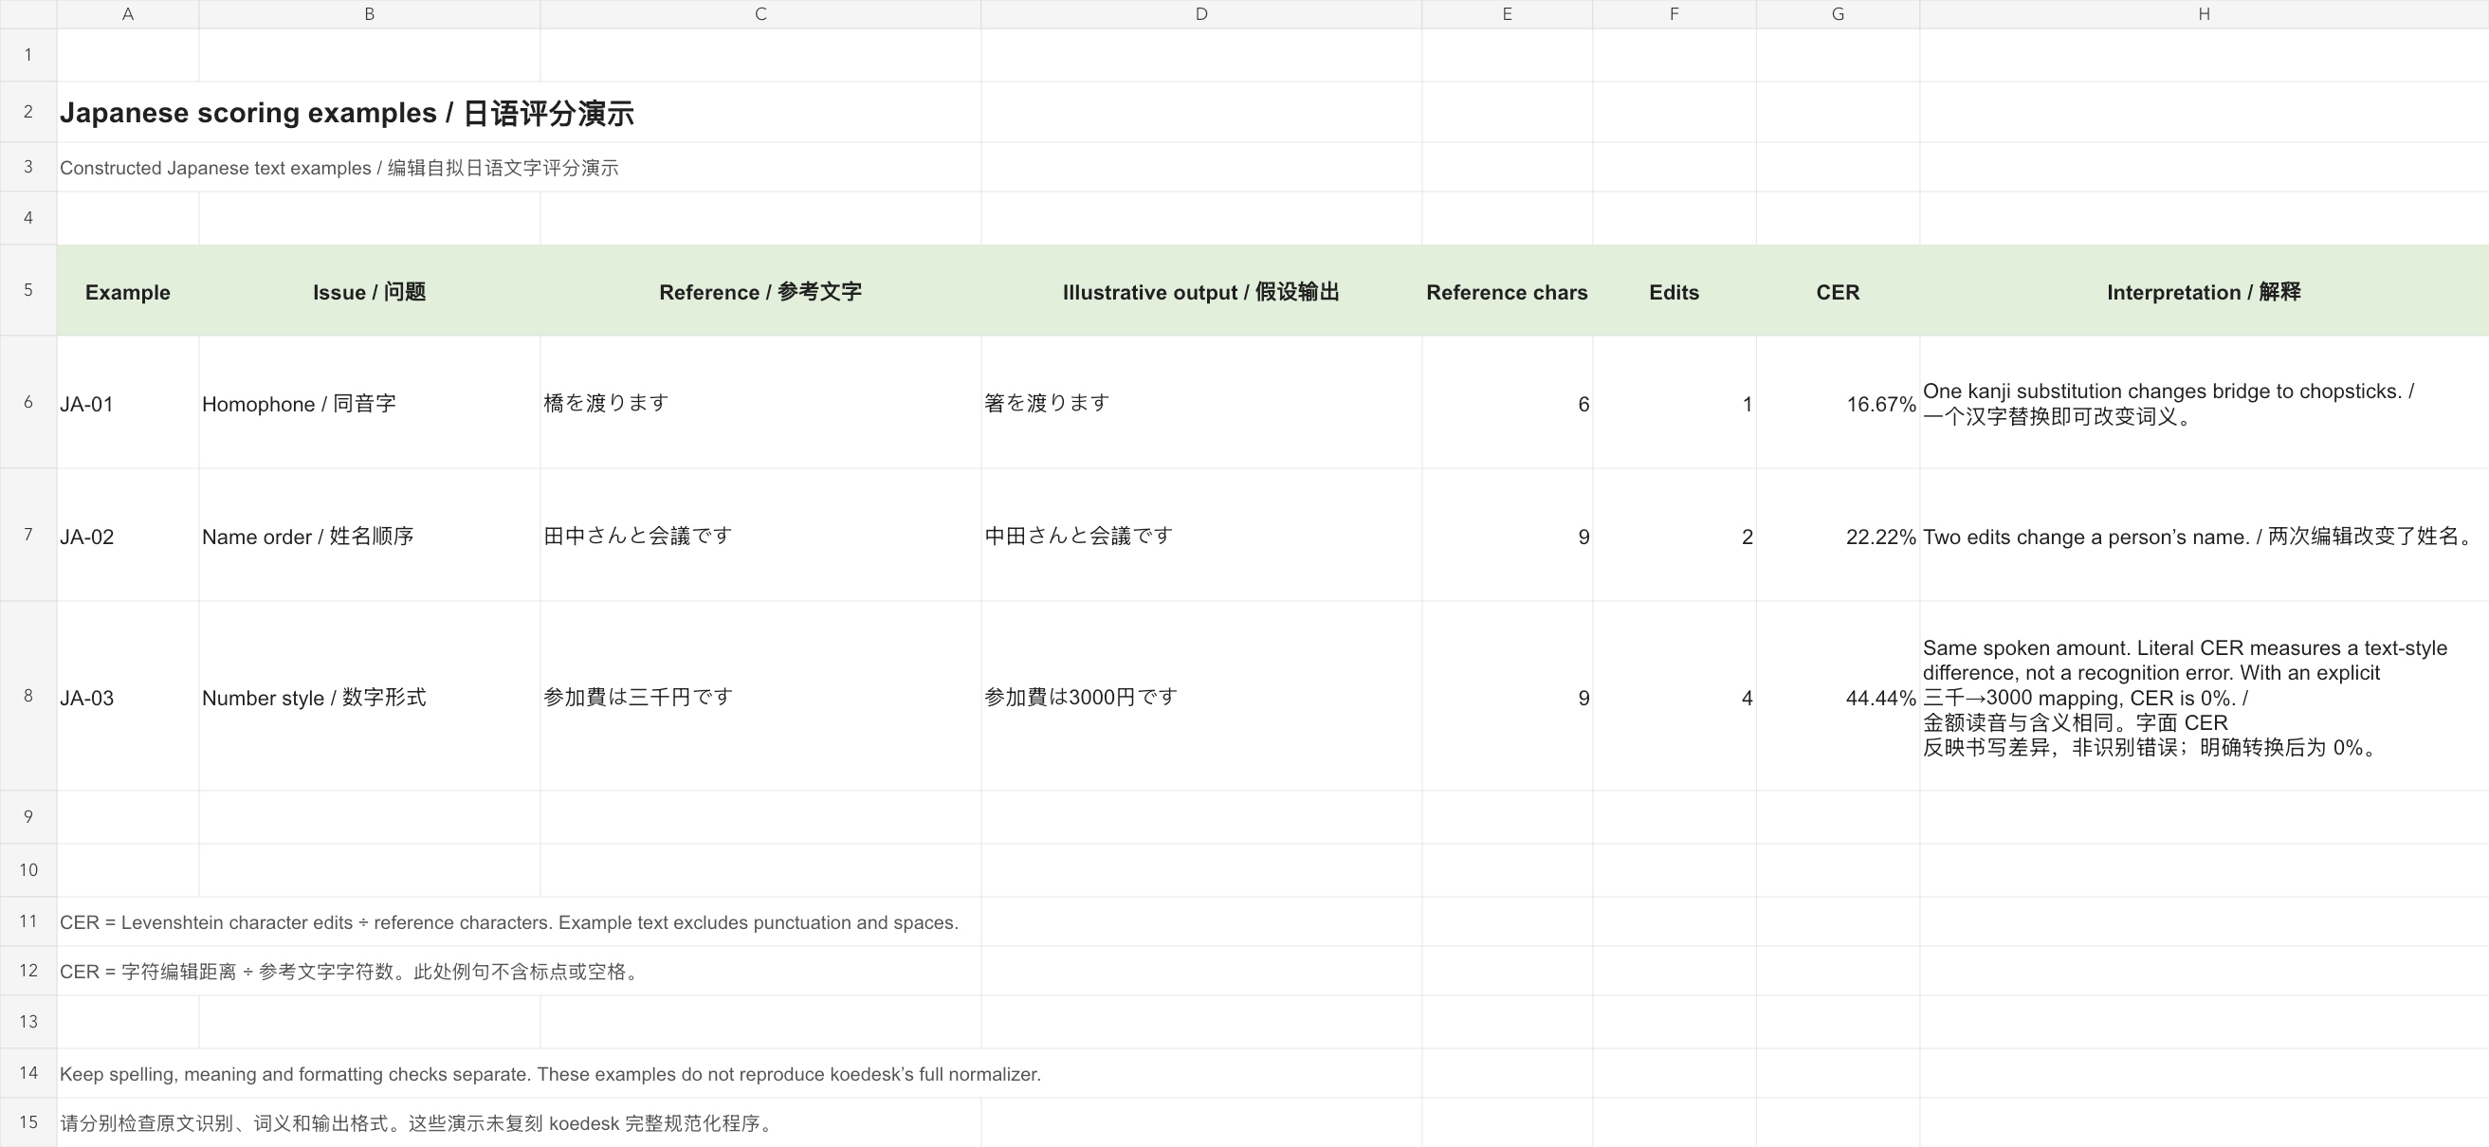Click the 'Issue / 问题' header cell

(369, 291)
